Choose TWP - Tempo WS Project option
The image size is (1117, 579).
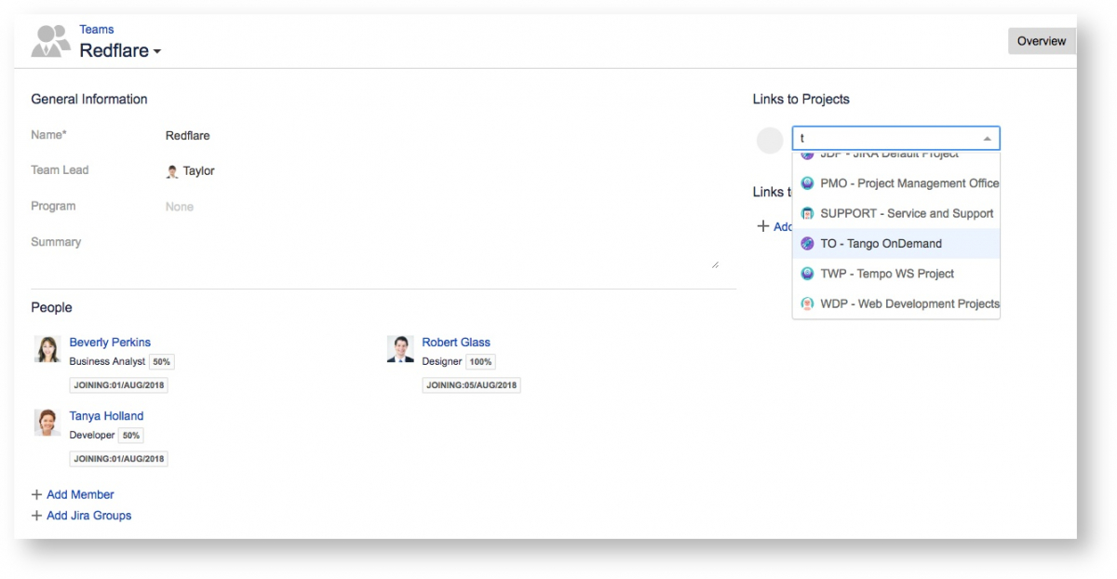(886, 274)
